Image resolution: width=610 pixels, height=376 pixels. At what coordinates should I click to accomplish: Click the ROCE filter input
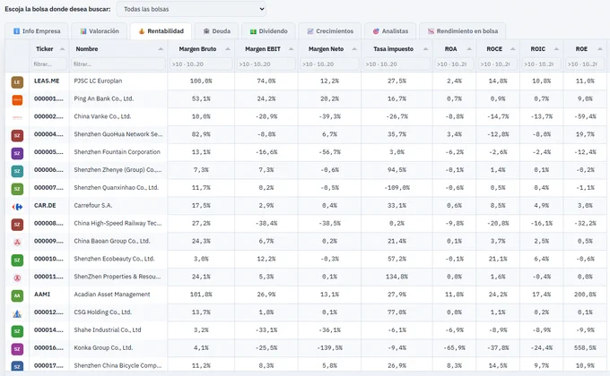(498, 64)
